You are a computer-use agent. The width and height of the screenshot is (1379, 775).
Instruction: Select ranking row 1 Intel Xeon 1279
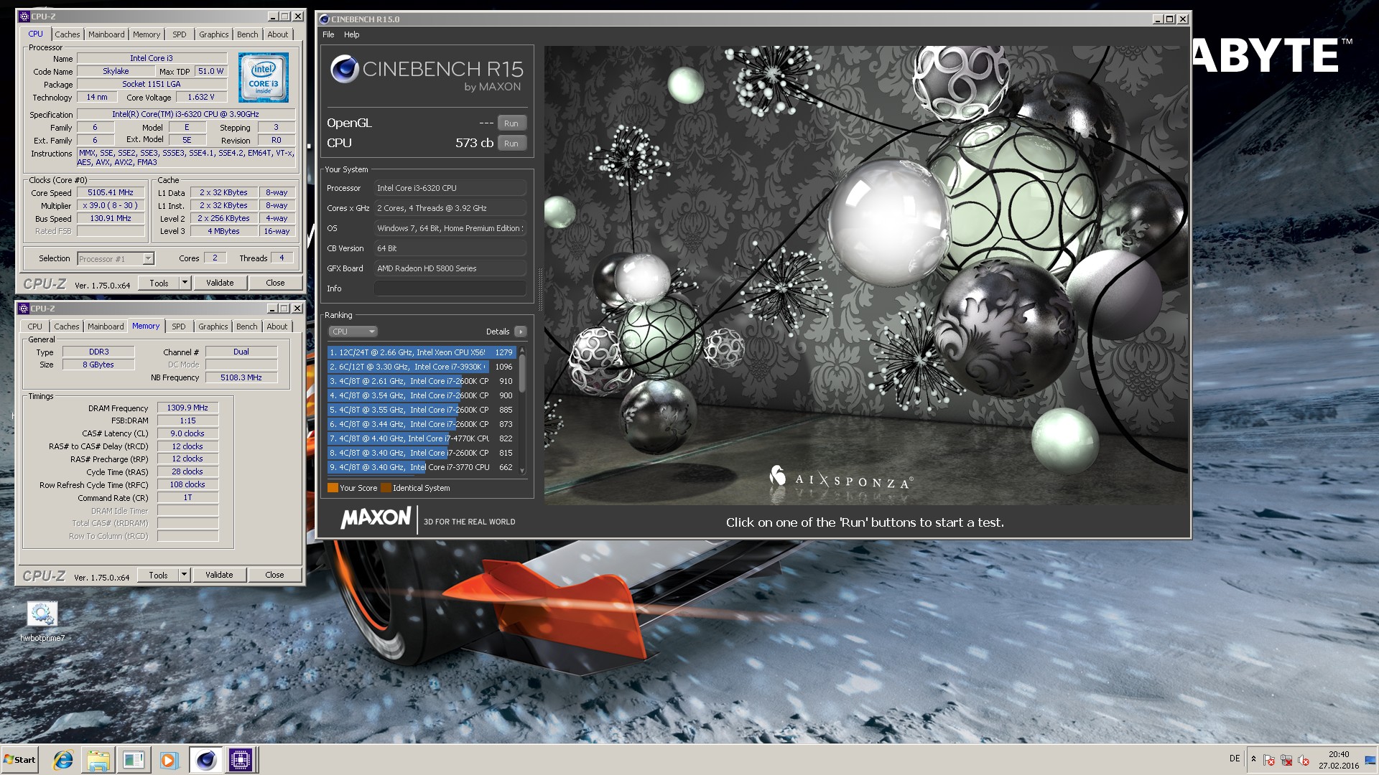pos(422,352)
